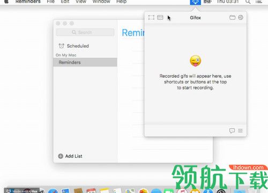268x193 pixels.
Task: Open the Gifox recordings folder
Action: click(x=232, y=17)
